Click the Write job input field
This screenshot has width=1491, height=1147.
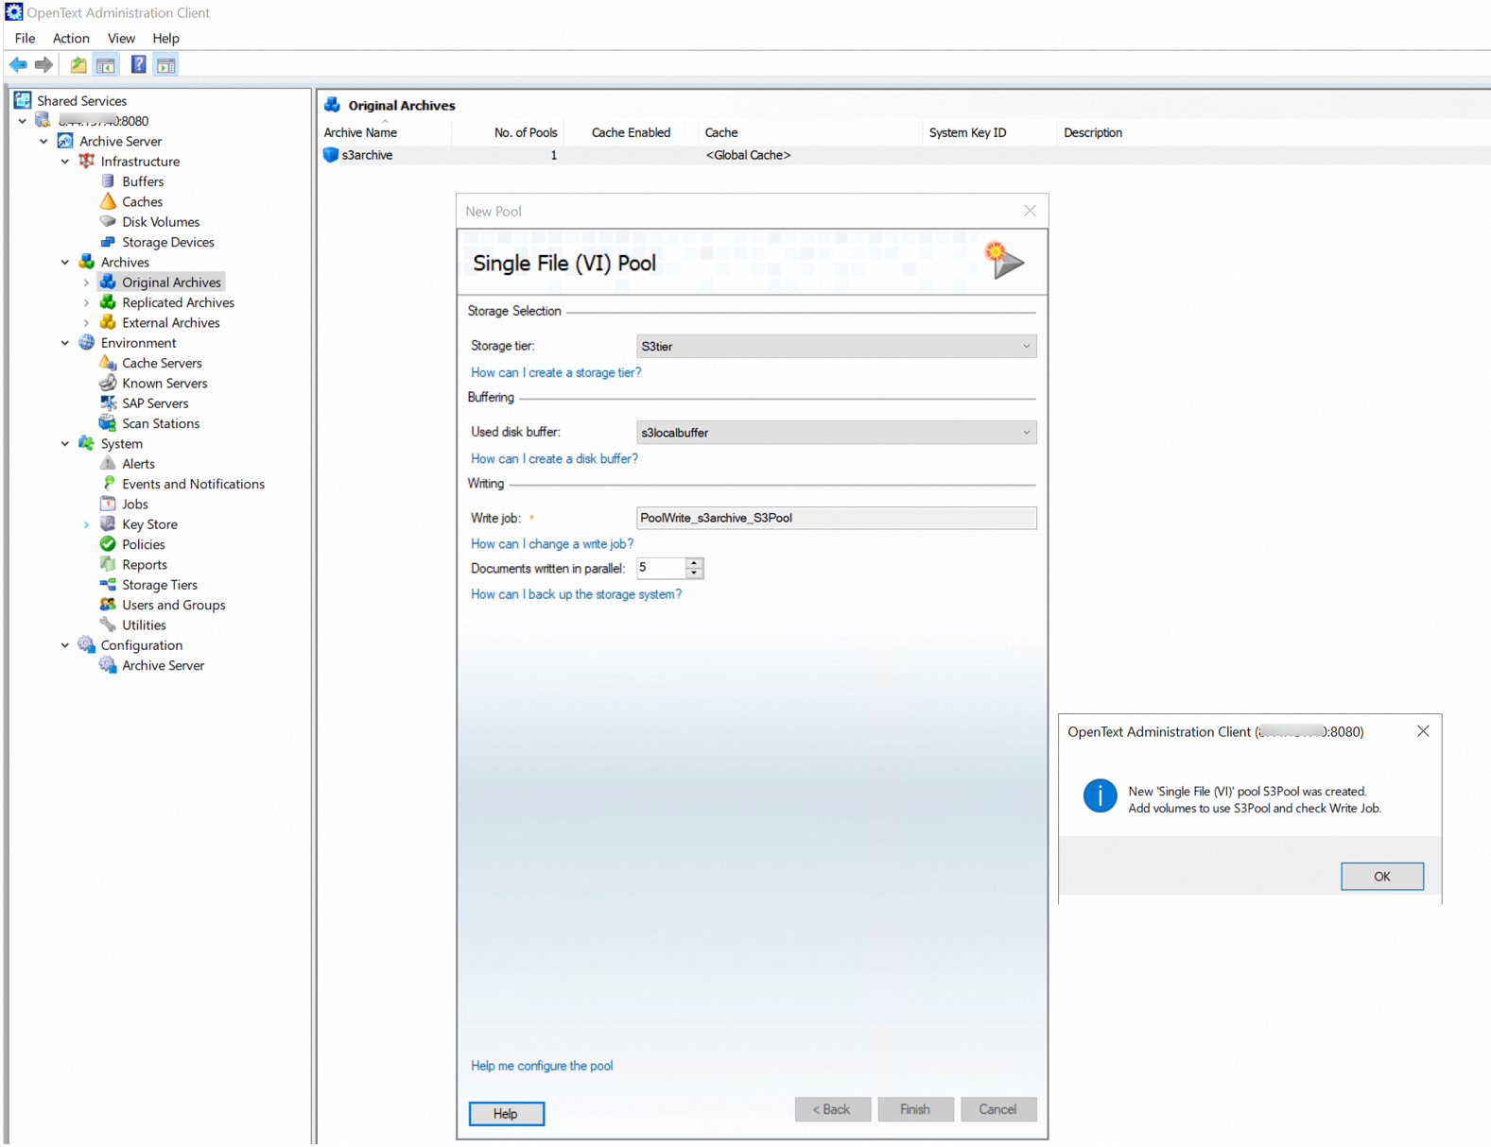836,518
